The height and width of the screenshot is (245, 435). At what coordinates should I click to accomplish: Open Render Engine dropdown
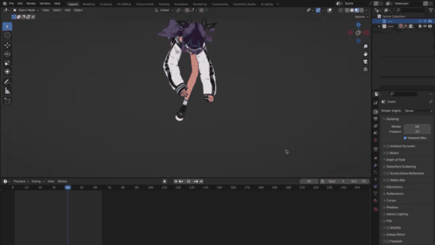click(418, 111)
